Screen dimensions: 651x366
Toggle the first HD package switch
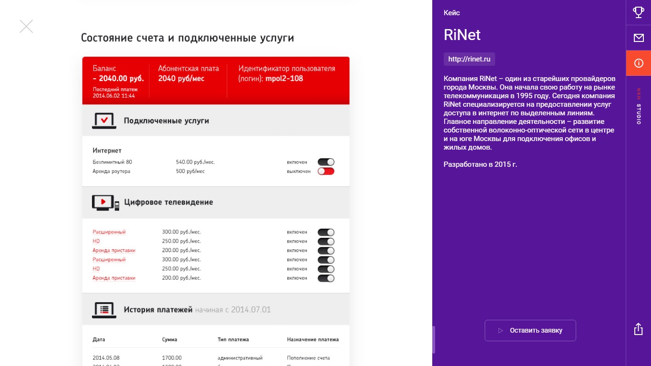[x=326, y=241]
